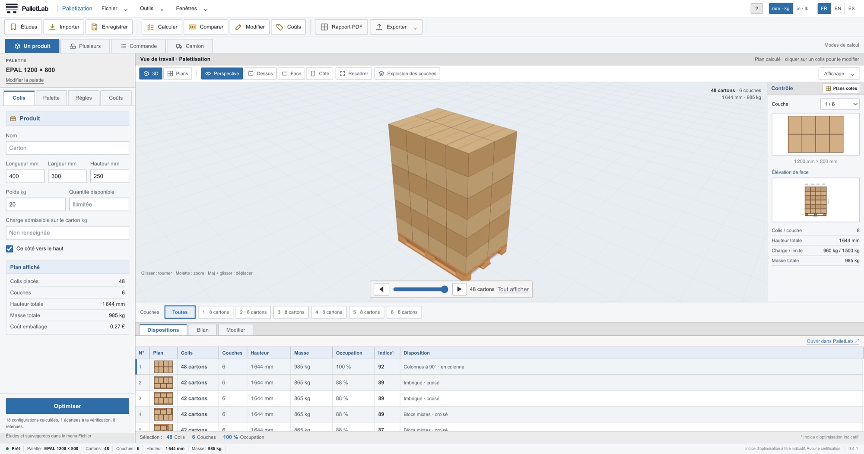
Task: Click the Longueur mm input field
Action: [x=25, y=176]
